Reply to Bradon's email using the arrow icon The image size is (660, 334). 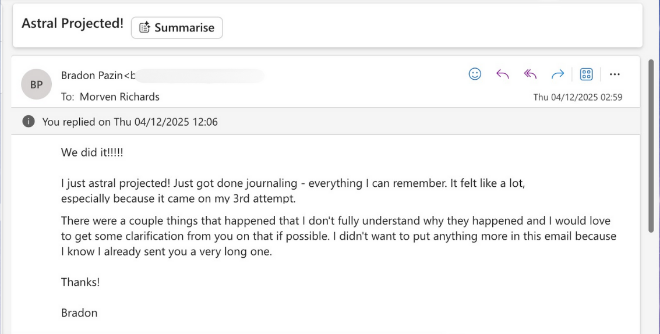(x=502, y=74)
